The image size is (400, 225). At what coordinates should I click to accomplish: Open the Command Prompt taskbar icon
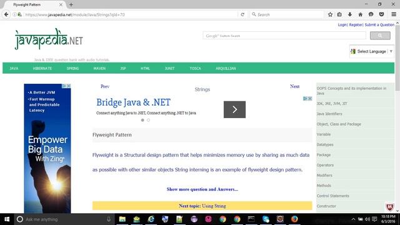click(251, 219)
